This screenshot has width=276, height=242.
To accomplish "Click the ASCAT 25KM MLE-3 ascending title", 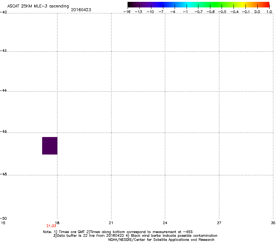I will click(38, 6).
